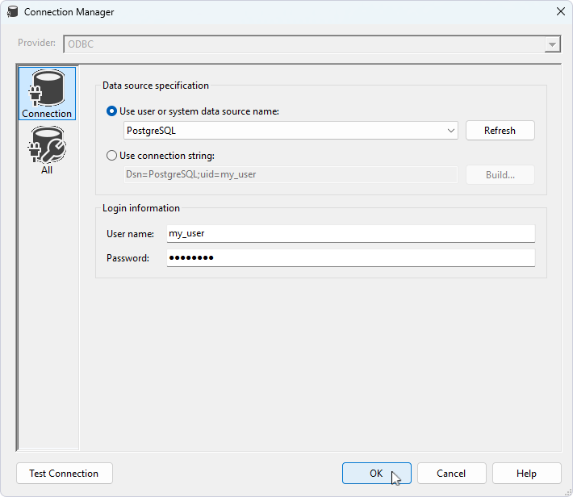Open the All properties wrench icon
The width and height of the screenshot is (573, 497).
[47, 150]
